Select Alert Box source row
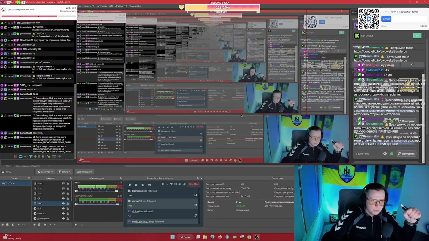The image size is (429, 241). 51,214
